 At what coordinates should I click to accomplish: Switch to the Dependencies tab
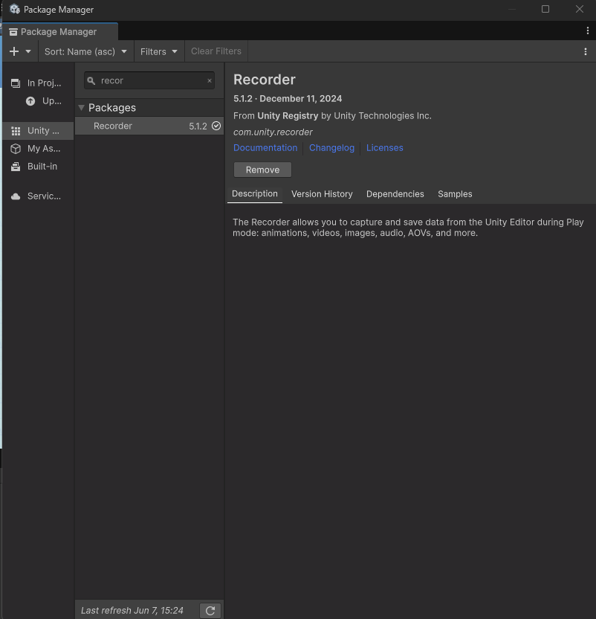[395, 194]
